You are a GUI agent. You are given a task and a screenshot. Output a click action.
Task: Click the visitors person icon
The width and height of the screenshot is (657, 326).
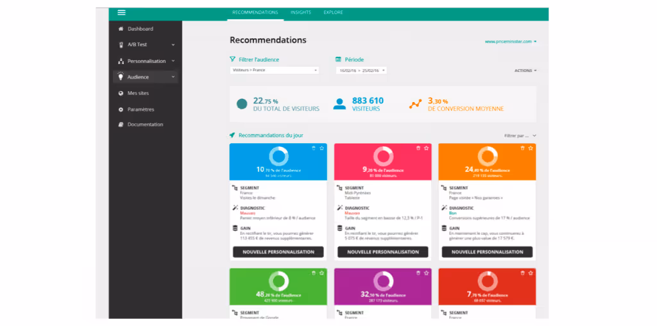[x=339, y=104]
